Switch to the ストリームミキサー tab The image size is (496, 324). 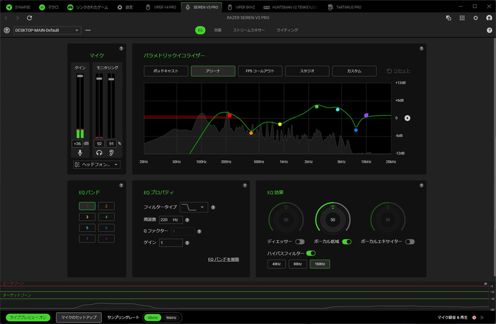[x=249, y=30]
